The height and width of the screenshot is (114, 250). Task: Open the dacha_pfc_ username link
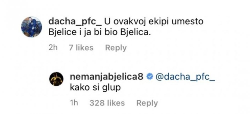pyautogui.click(x=74, y=22)
